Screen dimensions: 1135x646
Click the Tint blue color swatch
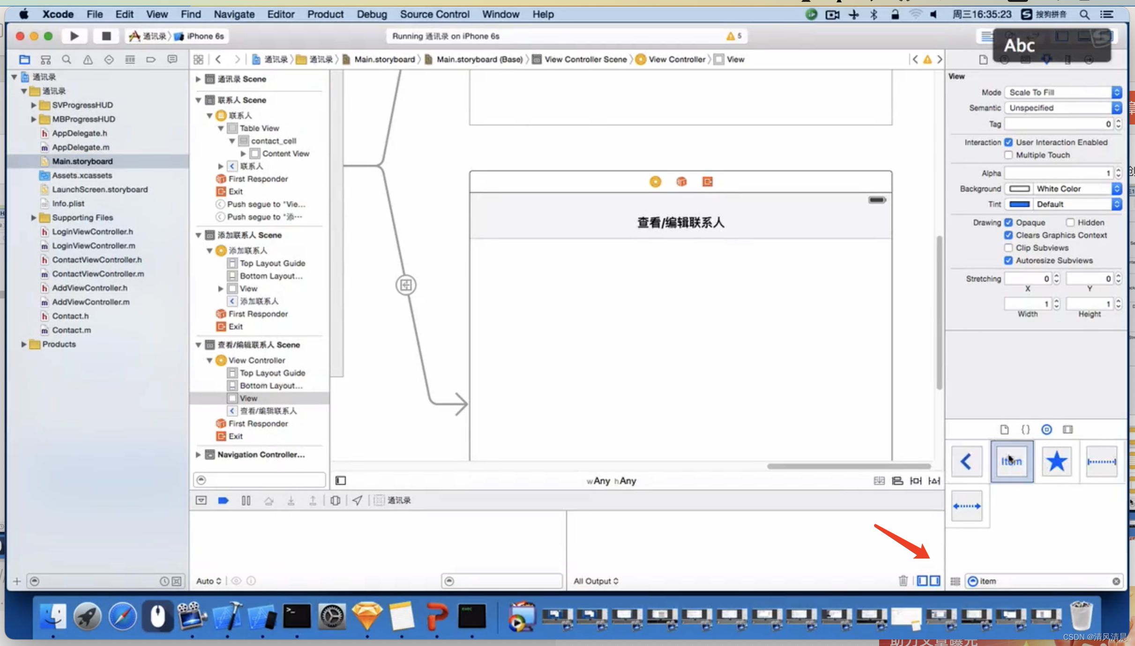point(1019,204)
